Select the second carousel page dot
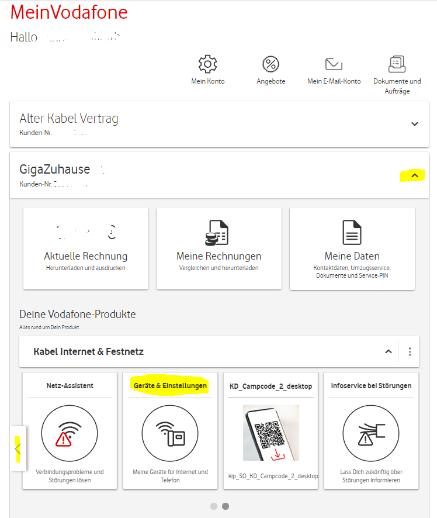This screenshot has width=437, height=518. click(226, 506)
